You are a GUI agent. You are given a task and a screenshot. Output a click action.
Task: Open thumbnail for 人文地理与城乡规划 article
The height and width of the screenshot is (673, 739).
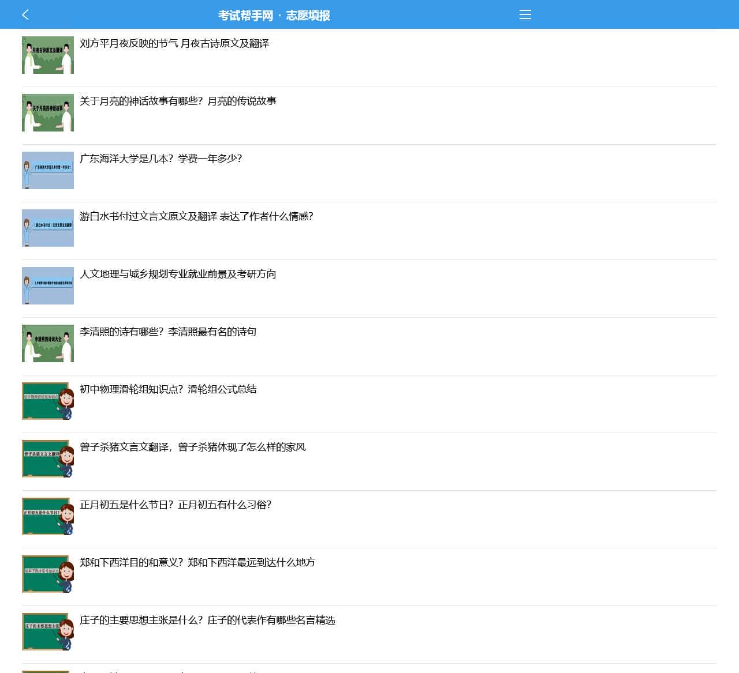[48, 285]
